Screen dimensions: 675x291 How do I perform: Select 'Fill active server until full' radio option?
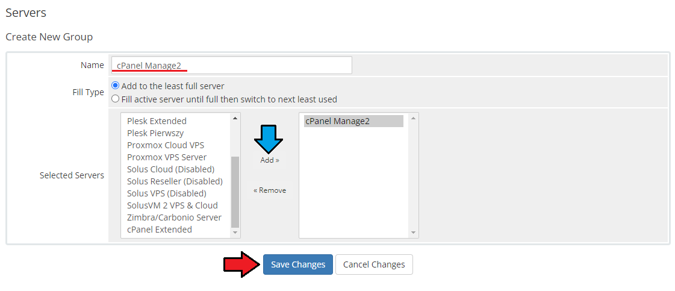click(x=116, y=99)
